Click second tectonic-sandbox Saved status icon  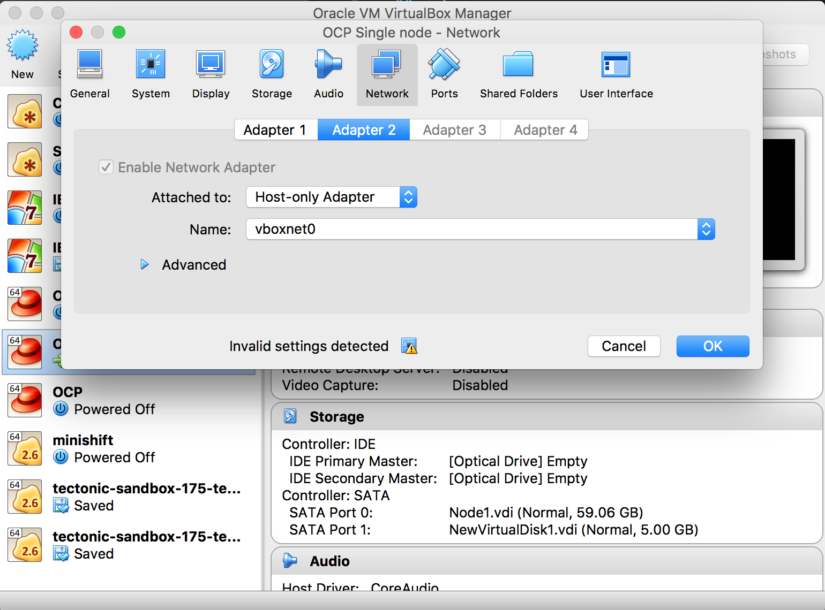pos(61,554)
